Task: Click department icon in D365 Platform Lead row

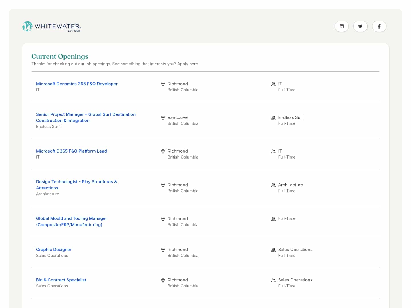Action: pyautogui.click(x=273, y=151)
